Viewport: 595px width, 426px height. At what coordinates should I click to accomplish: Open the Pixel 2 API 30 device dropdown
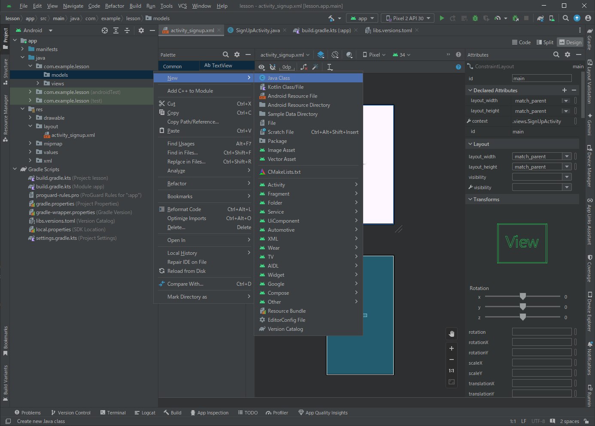[408, 18]
